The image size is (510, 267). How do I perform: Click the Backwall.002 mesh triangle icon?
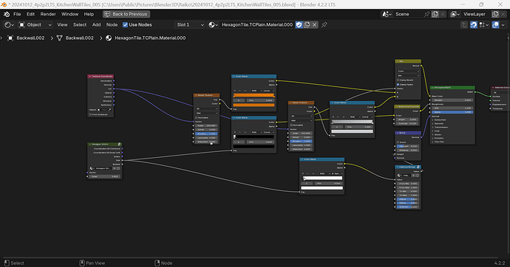tap(60, 38)
